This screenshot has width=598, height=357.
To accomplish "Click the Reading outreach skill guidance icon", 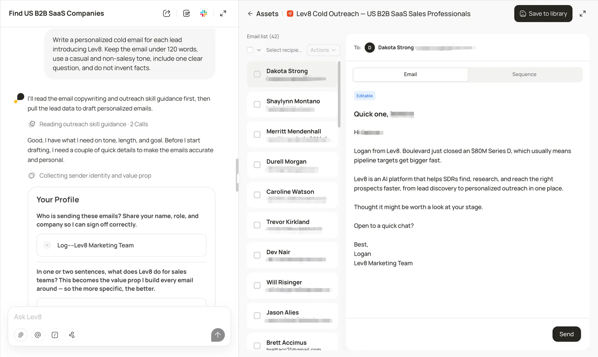I will tap(32, 124).
